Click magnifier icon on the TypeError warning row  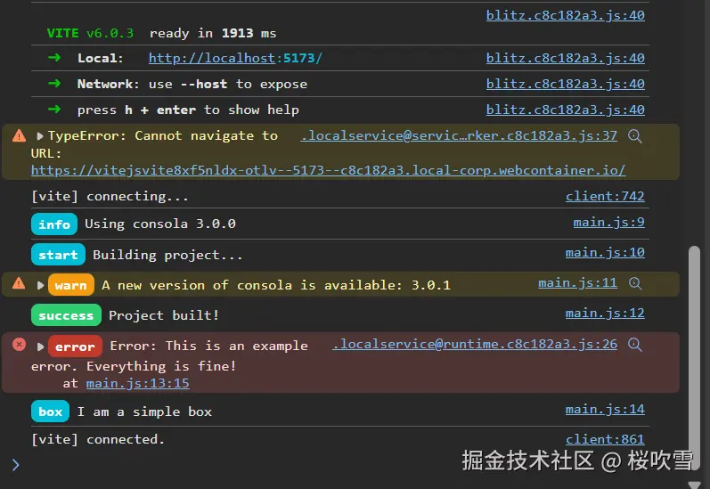coord(635,136)
